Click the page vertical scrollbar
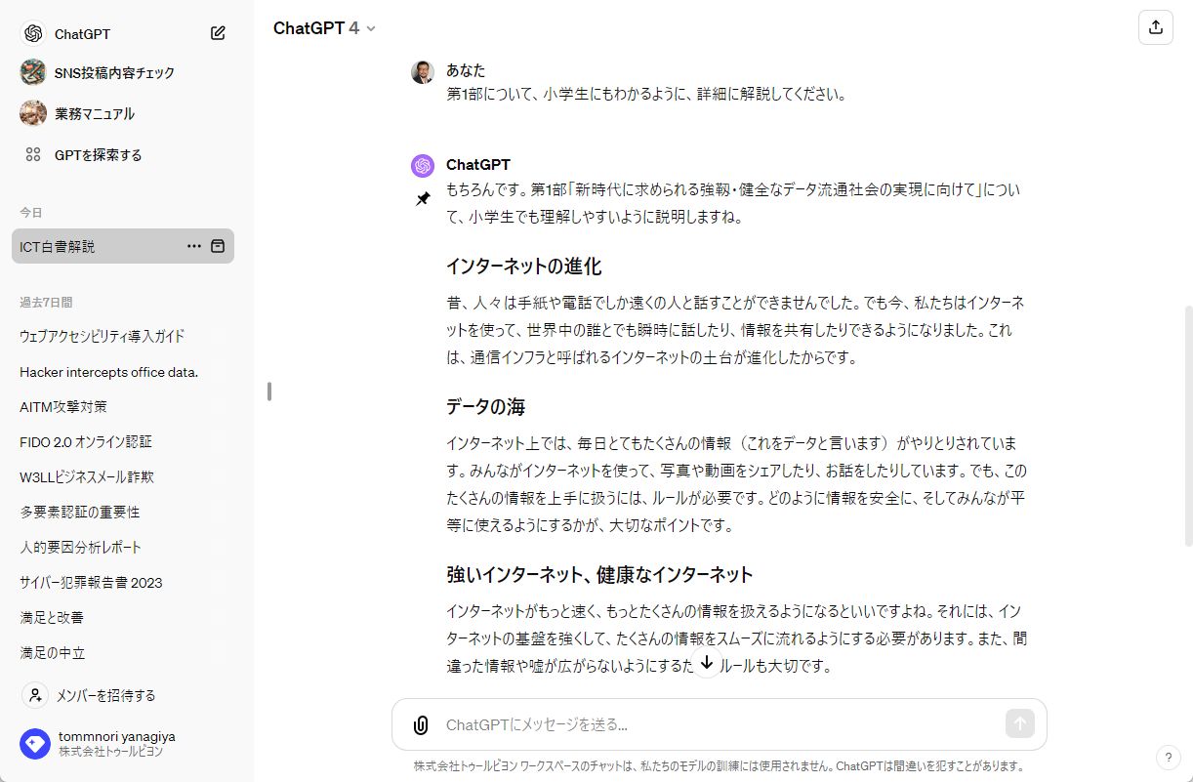This screenshot has width=1193, height=782. pyautogui.click(x=1187, y=425)
